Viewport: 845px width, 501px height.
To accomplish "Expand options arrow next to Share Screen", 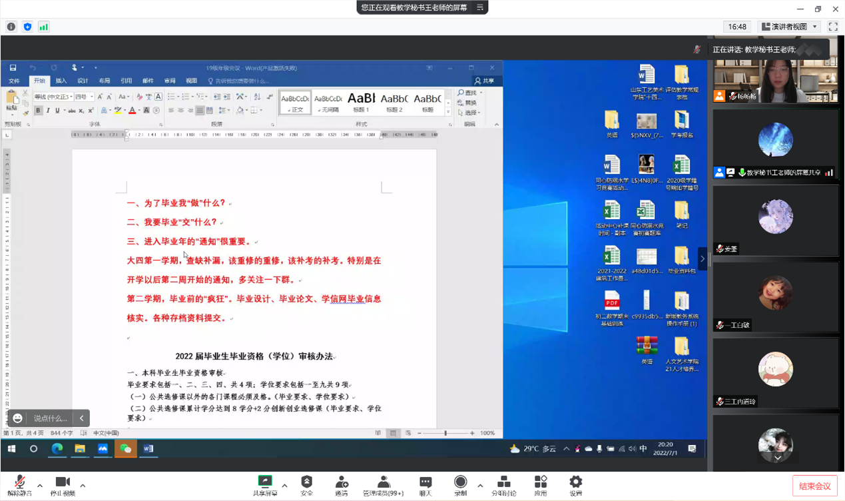I will pos(284,486).
